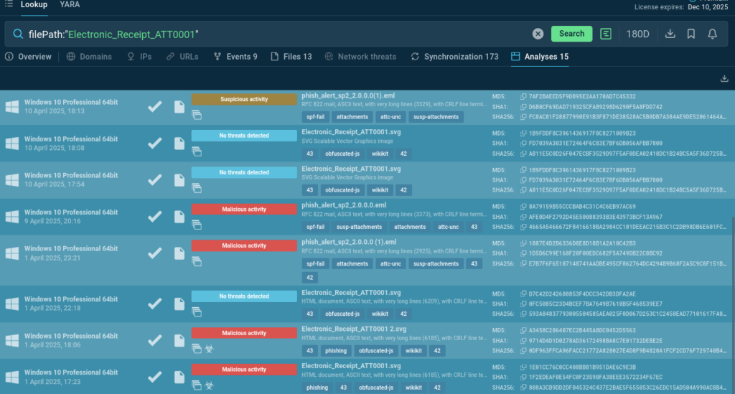Export the analyses with the table download arrow
735x394 pixels.
[723, 79]
